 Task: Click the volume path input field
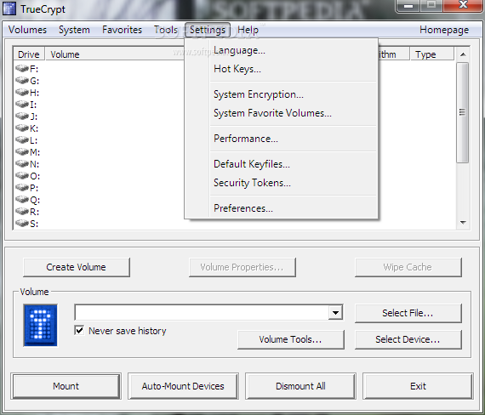tap(202, 313)
